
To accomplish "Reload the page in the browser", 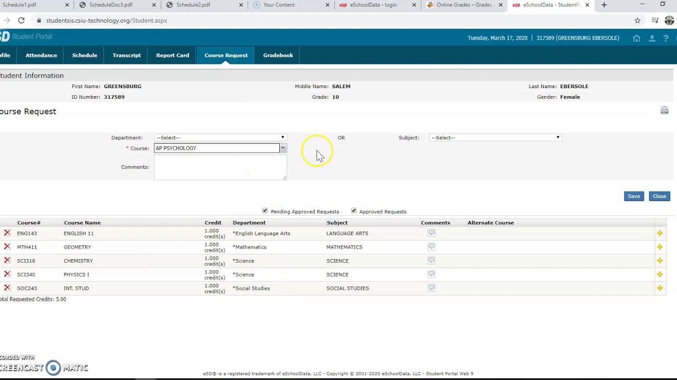I will pyautogui.click(x=21, y=21).
